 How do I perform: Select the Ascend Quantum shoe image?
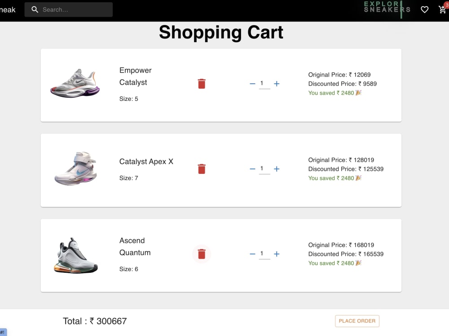coord(76,255)
